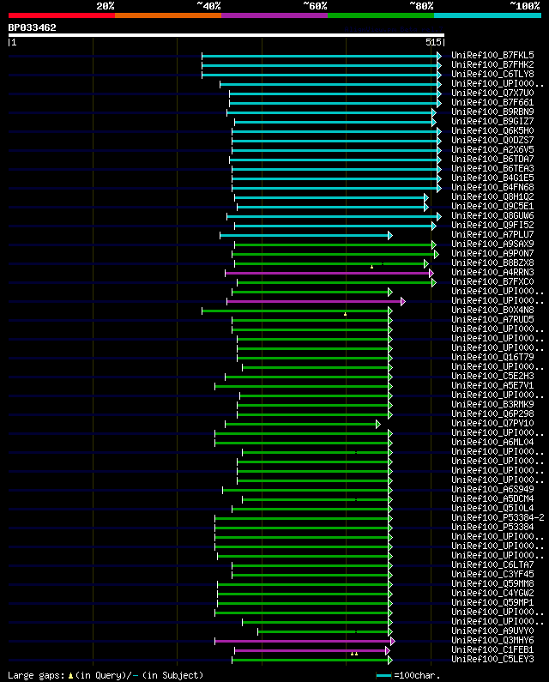Image resolution: width=549 pixels, height=682 pixels.
Task: Select UniRef100_C1FEB1 entry
Action: [492, 649]
